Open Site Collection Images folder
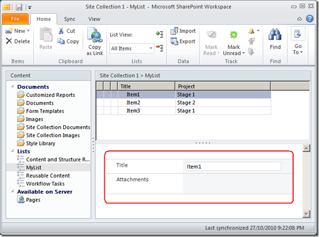The width and height of the screenshot is (319, 237). (x=48, y=135)
